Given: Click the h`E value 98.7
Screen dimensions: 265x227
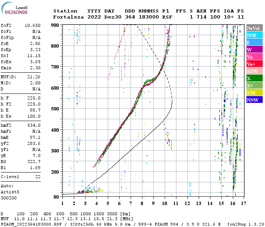Looking at the screenshot, I should point(35,110).
